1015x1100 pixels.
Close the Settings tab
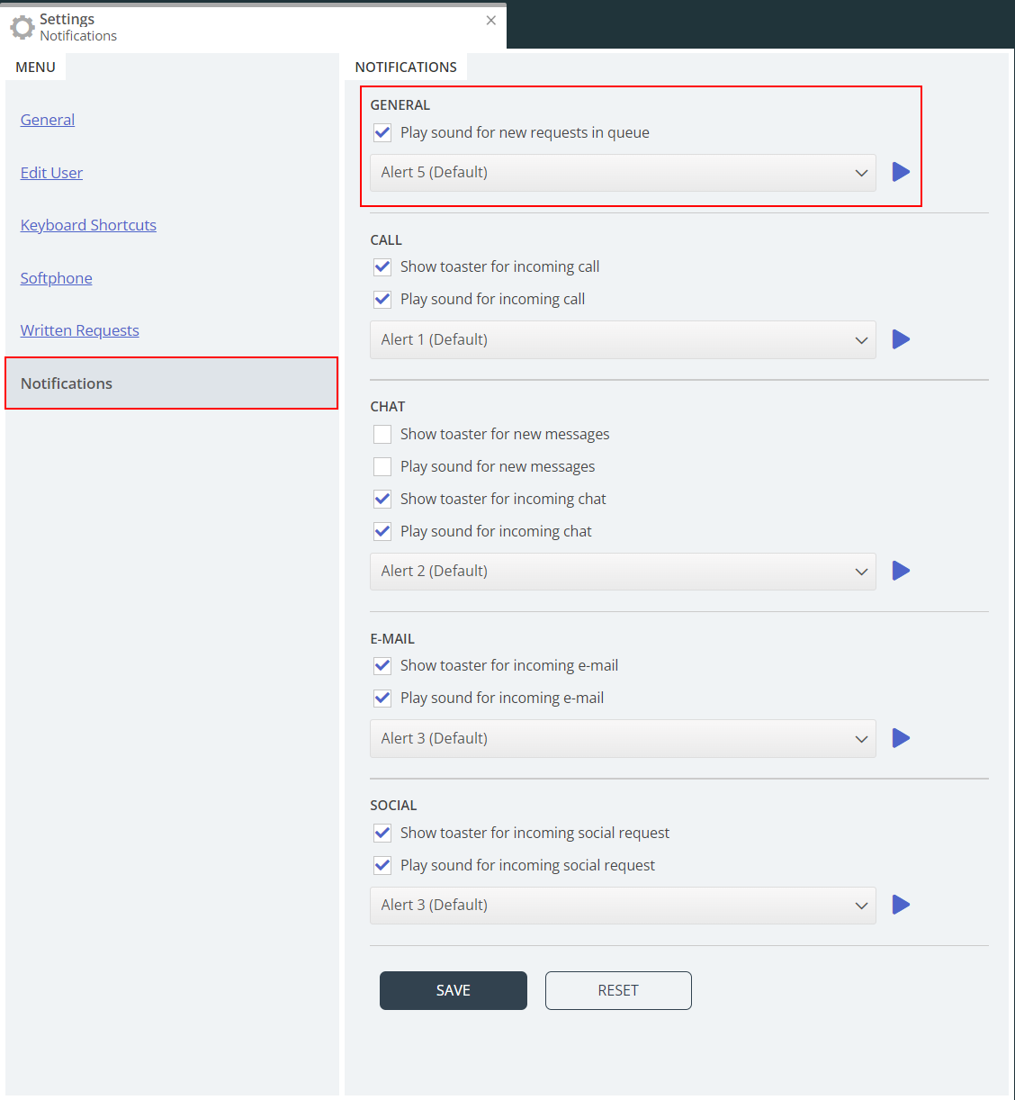[491, 21]
